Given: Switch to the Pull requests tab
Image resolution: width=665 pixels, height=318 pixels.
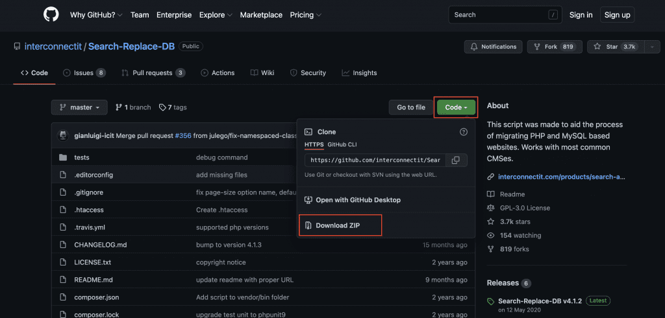Looking at the screenshot, I should coord(153,73).
